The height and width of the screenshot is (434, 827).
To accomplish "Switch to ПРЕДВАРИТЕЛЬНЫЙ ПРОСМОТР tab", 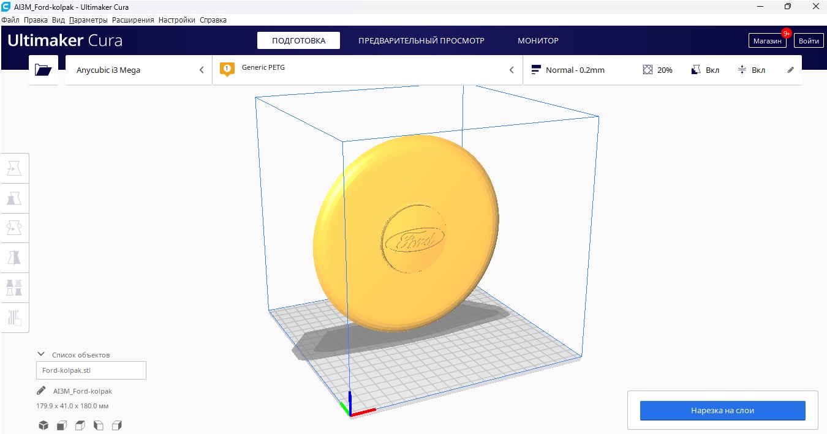I will pos(421,41).
